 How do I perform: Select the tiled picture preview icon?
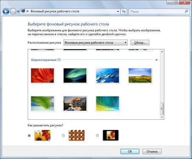click(x=76, y=135)
